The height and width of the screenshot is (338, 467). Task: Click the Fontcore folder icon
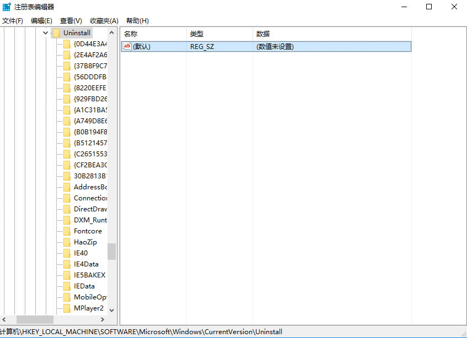pyautogui.click(x=67, y=231)
